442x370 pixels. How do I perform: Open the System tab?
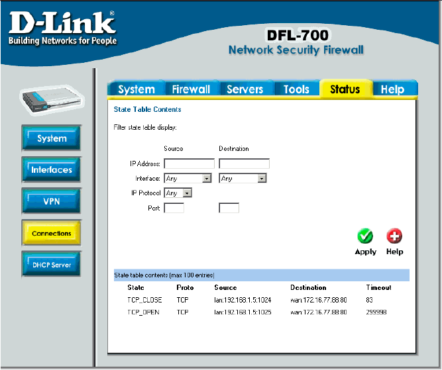137,89
